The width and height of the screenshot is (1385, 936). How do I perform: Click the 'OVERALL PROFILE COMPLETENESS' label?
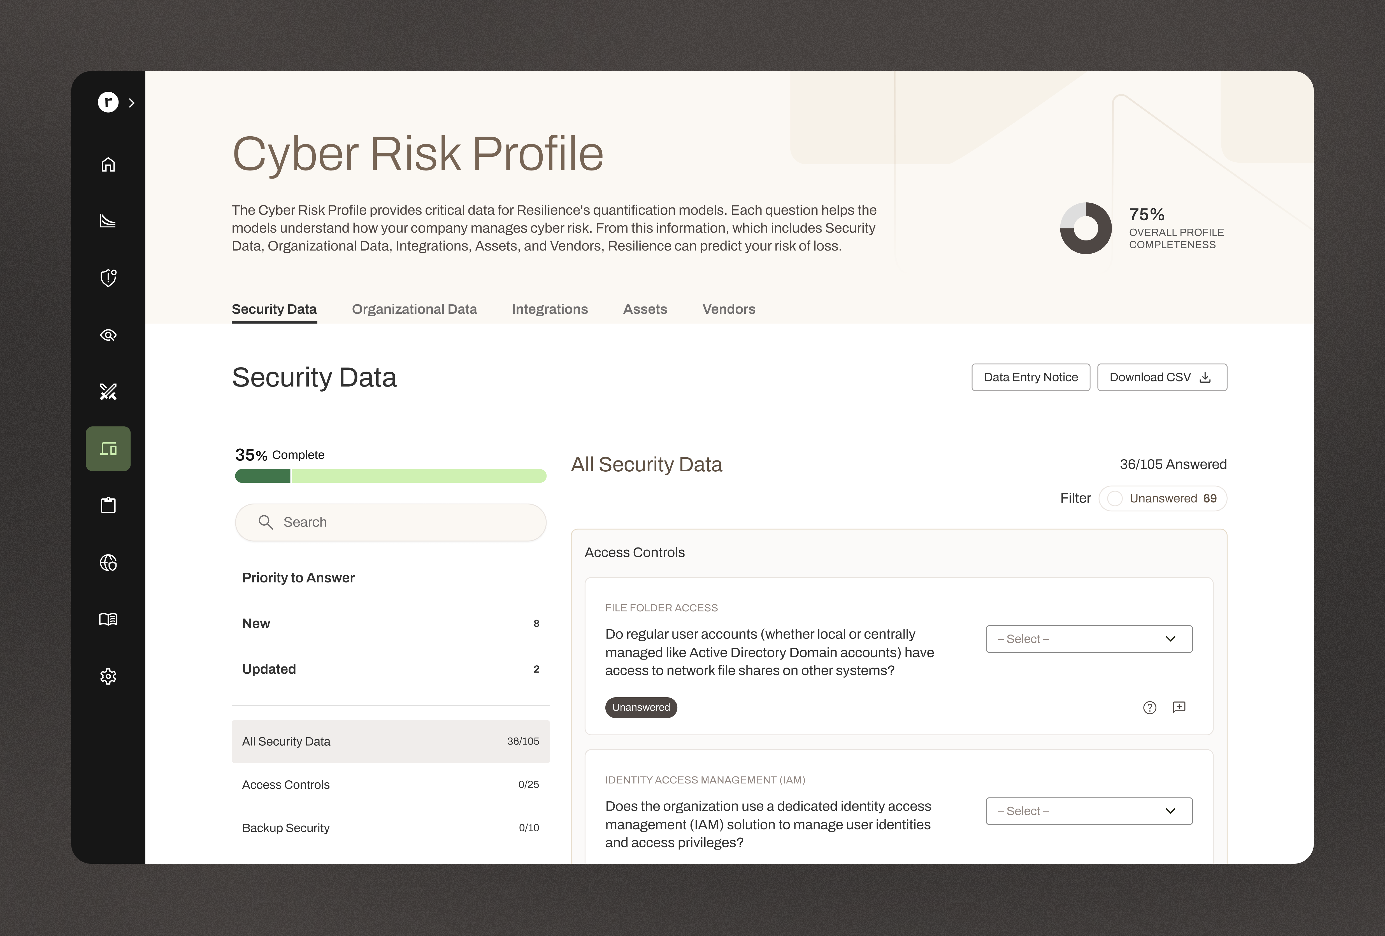point(1176,238)
